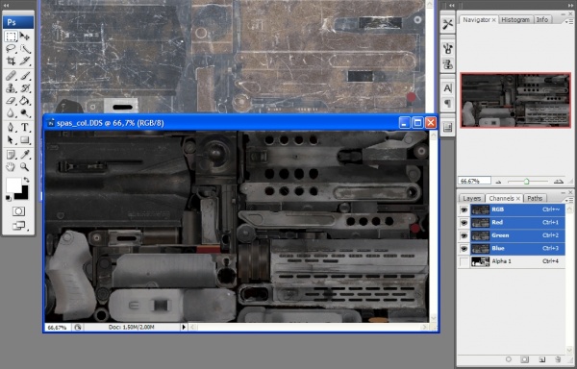Load channel as selection button
Viewport: 577px width, 369px height.
pyautogui.click(x=509, y=359)
